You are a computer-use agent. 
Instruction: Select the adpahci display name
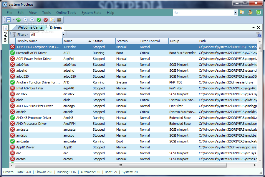(x=21, y=71)
